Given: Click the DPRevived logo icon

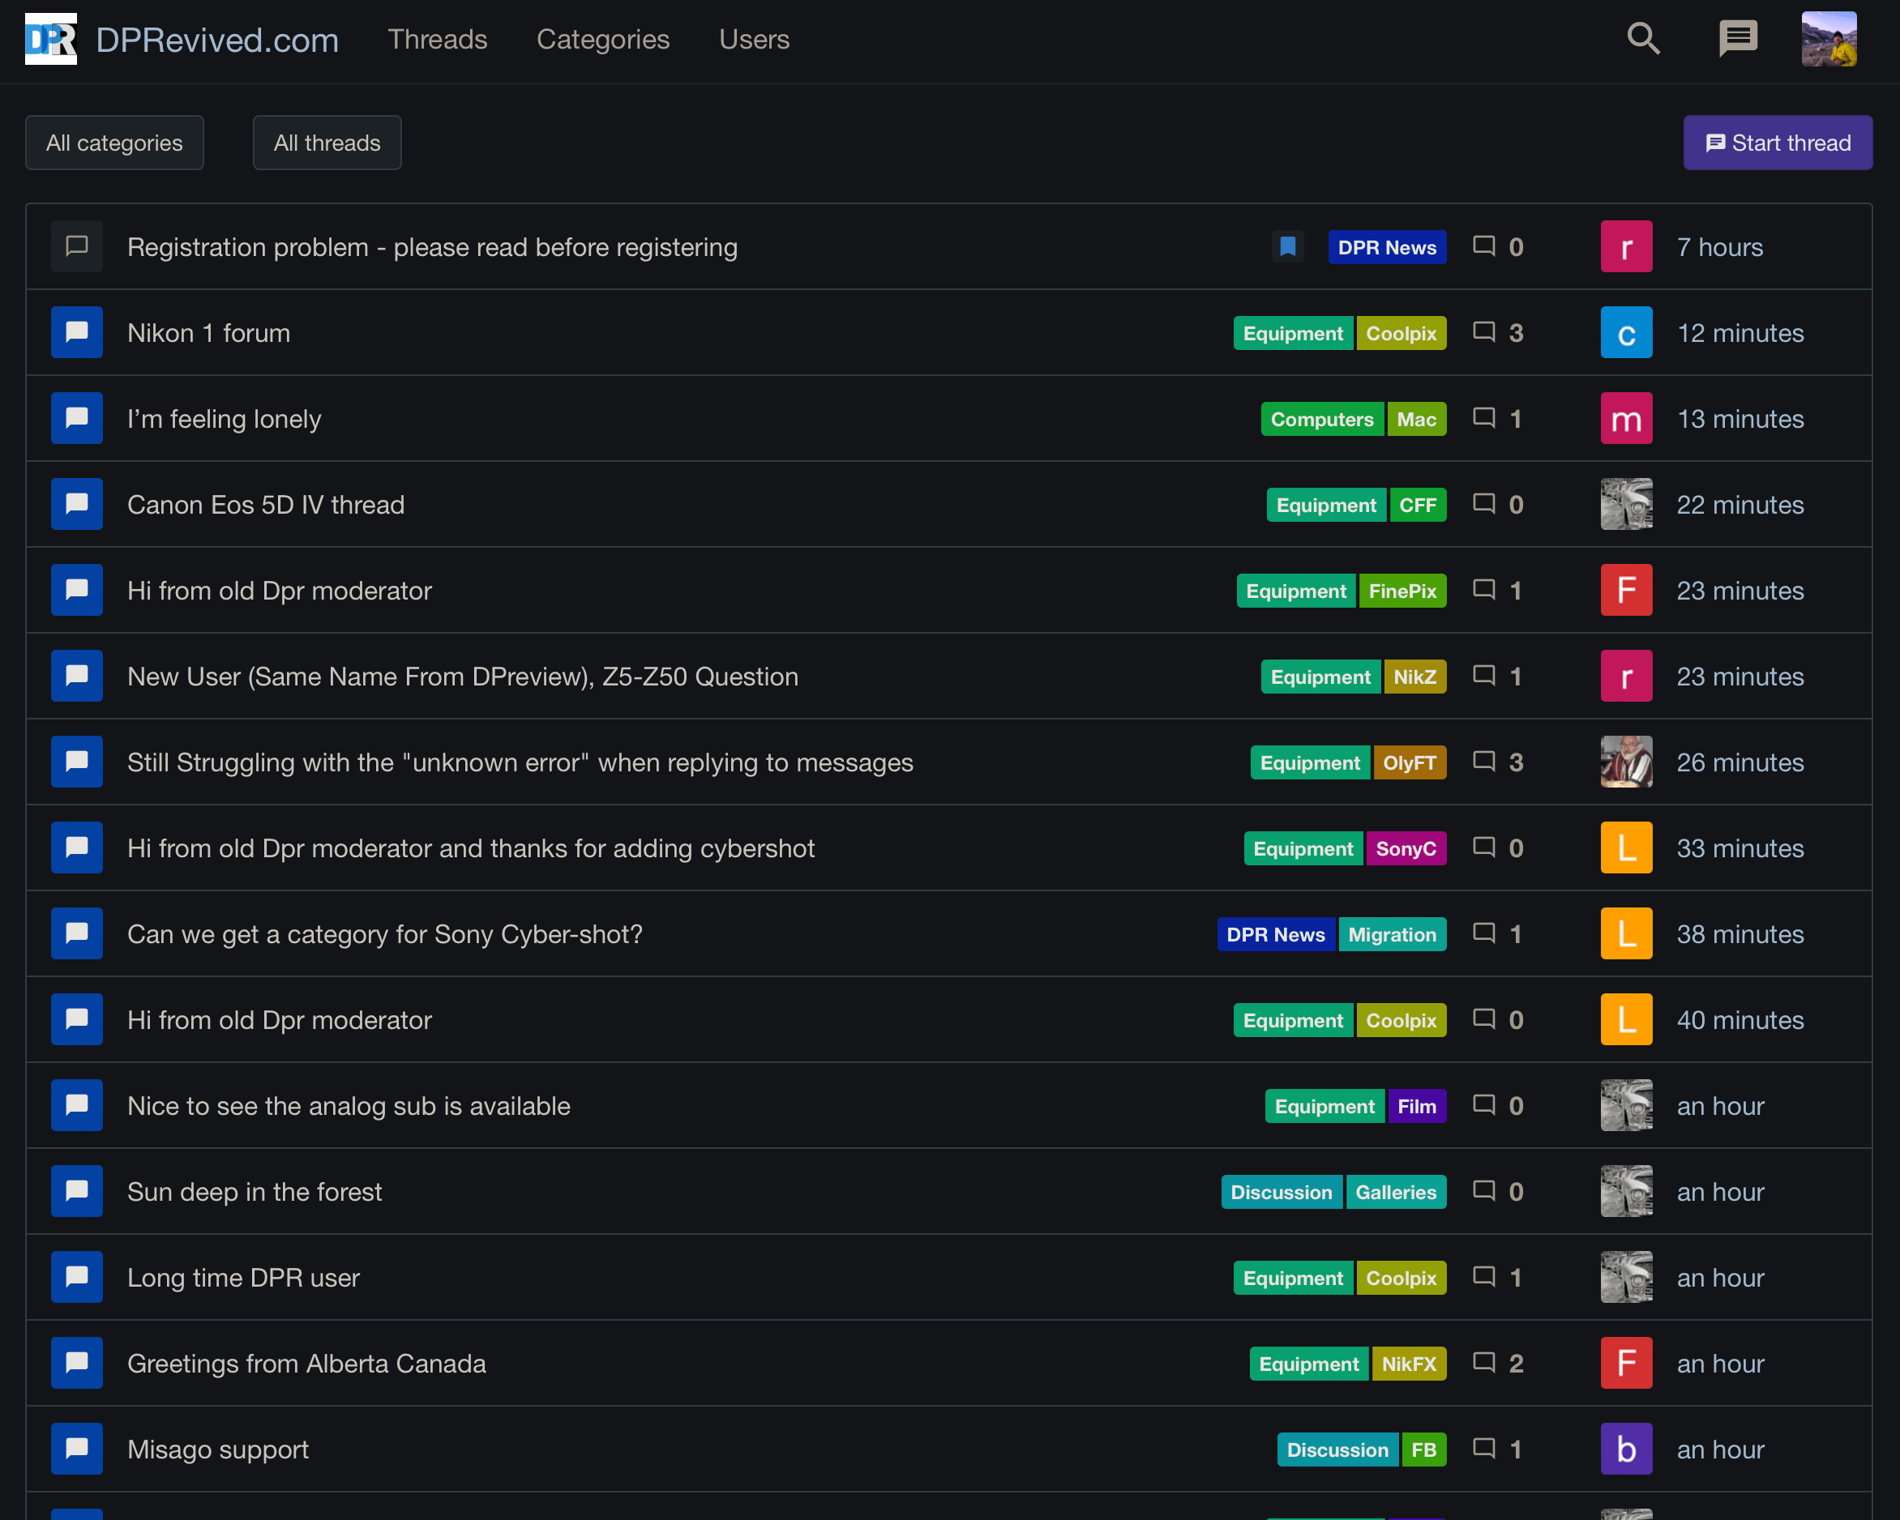Looking at the screenshot, I should click(51, 39).
